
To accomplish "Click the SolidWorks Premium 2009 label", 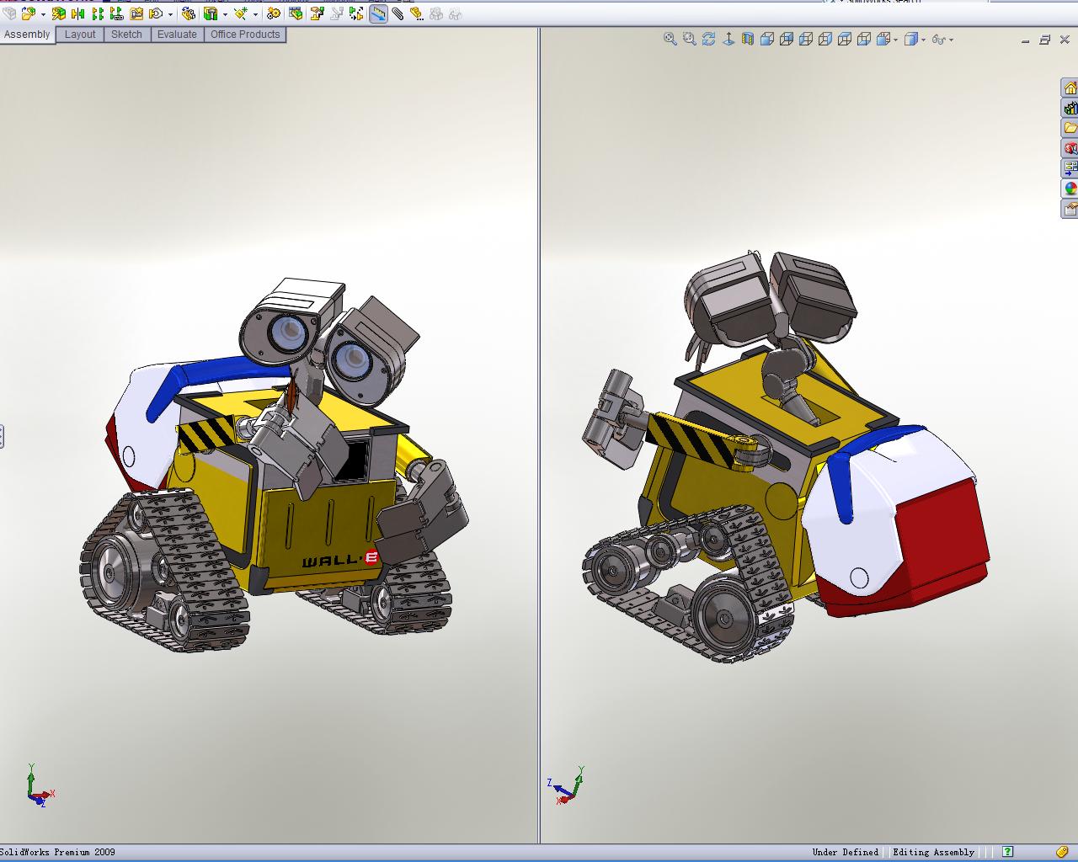I will [x=58, y=852].
